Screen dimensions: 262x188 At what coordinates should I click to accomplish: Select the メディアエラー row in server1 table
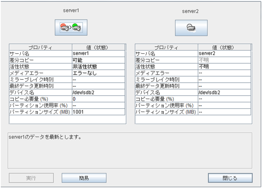pyautogui.click(x=40, y=73)
